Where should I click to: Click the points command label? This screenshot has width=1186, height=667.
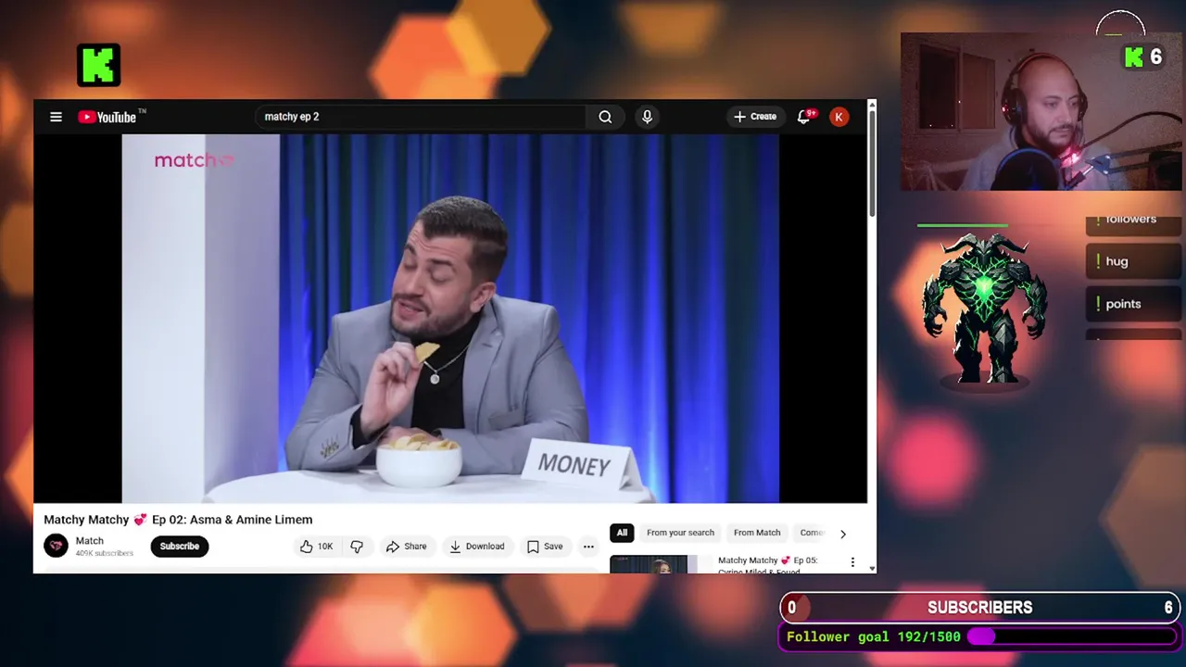coord(1132,304)
